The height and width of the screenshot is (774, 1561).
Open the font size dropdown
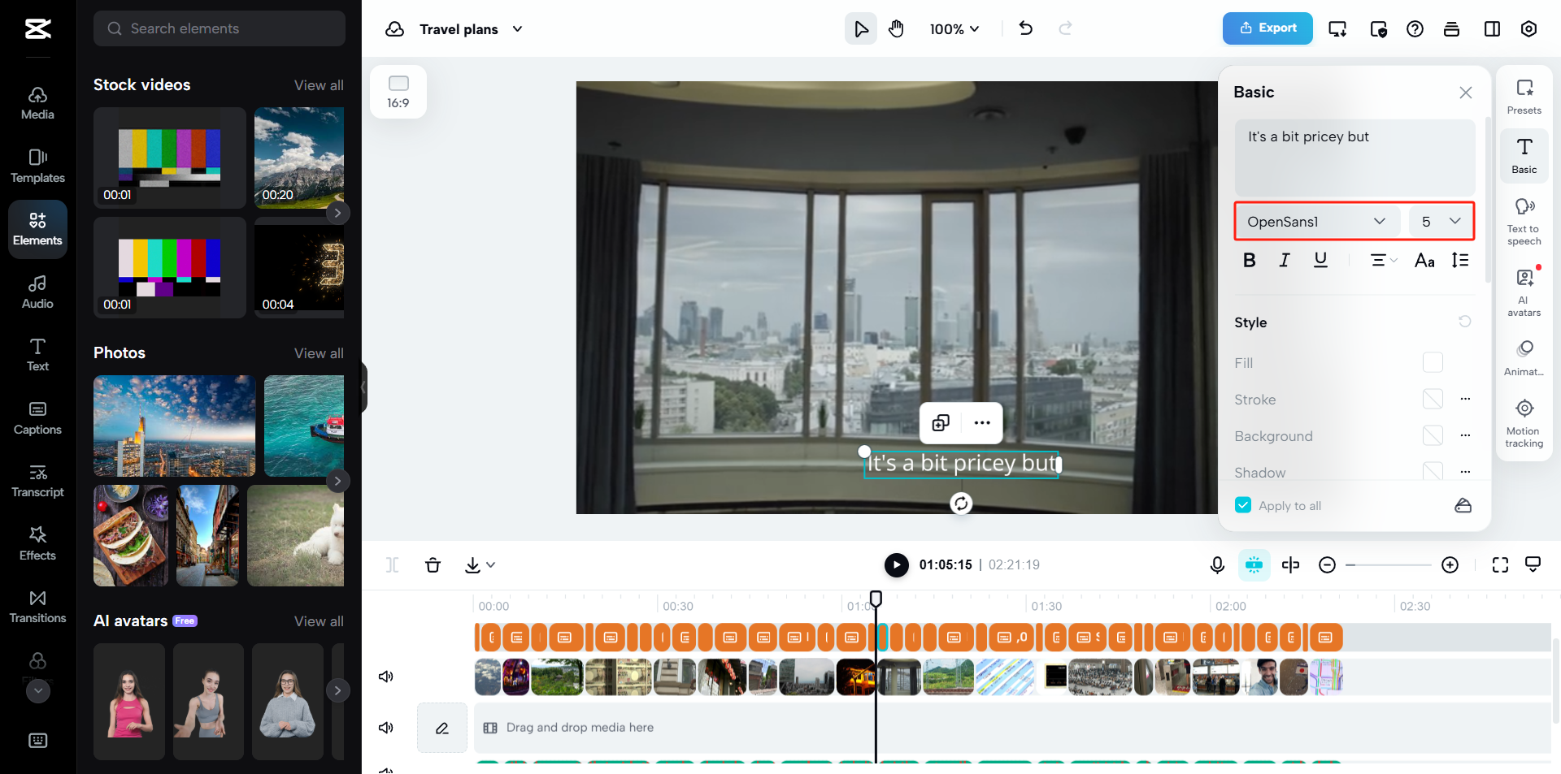click(x=1441, y=222)
